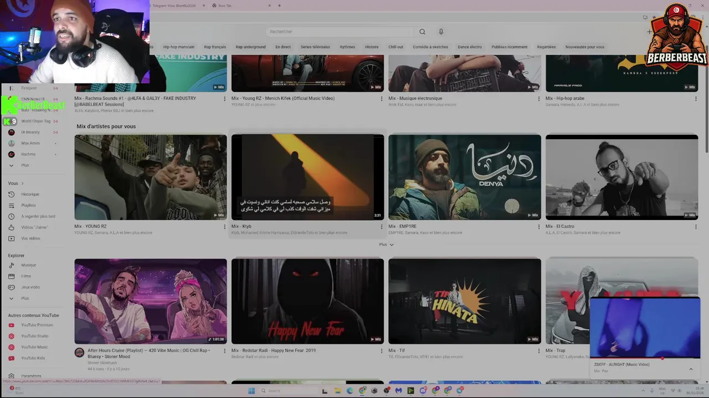Select the Dance électro filter chip
Image resolution: width=709 pixels, height=398 pixels.
470,47
